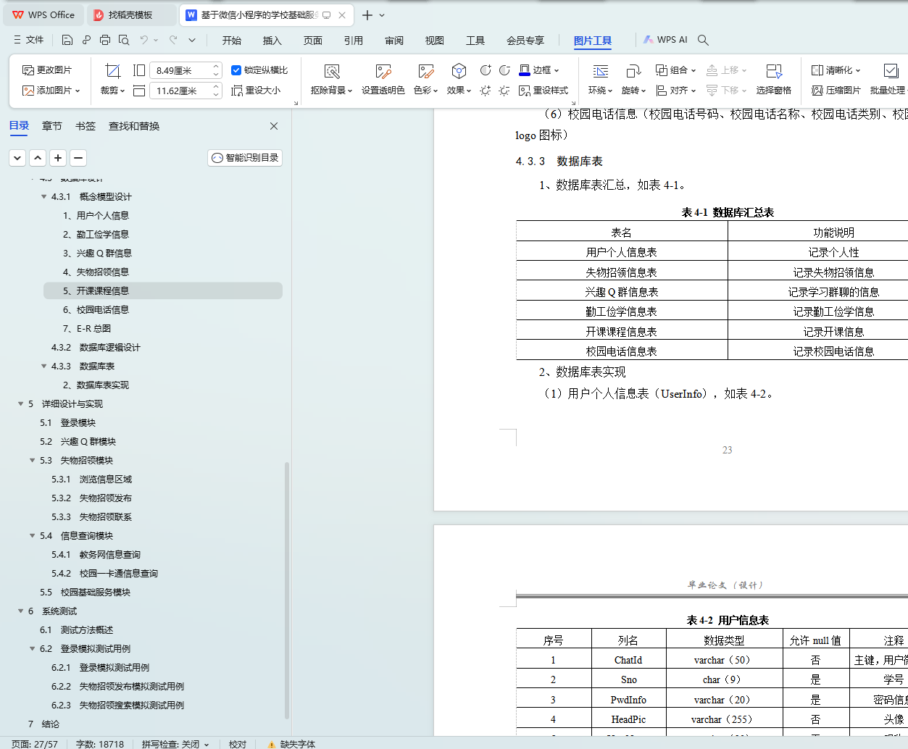This screenshot has height=749, width=908.
Task: Click the Redo arrow icon
Action: (x=173, y=40)
